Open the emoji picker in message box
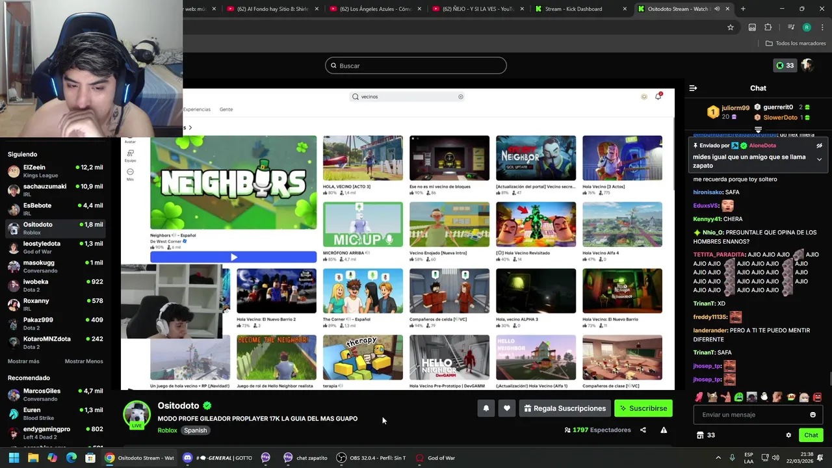Image resolution: width=832 pixels, height=468 pixels. coord(812,415)
